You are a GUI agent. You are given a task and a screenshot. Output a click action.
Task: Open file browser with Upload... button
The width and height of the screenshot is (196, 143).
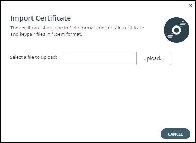point(154,58)
